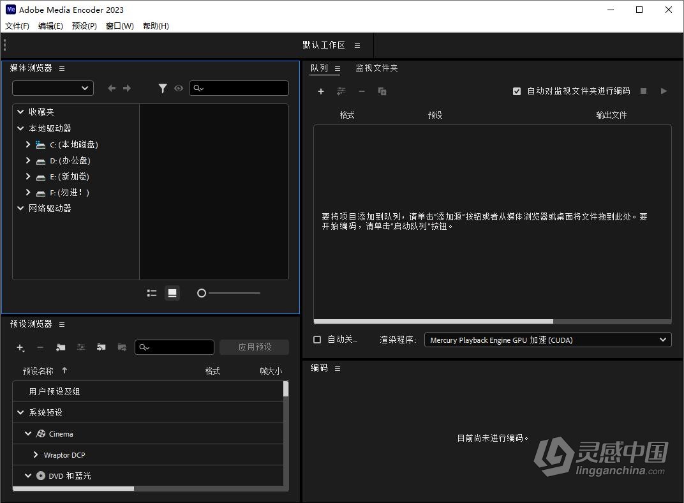Open the 媒体浏览器 panel menu
Screen dimensions: 684x503
[x=62, y=68]
